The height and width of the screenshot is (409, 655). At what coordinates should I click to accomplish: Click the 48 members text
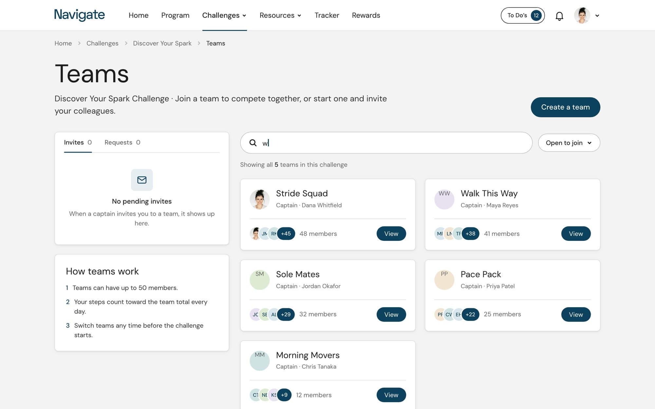tap(318, 234)
